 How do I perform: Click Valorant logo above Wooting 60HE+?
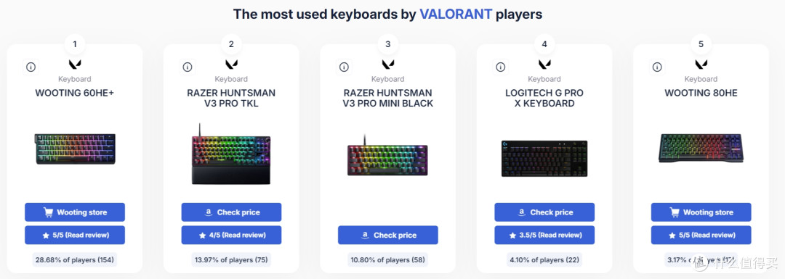point(75,64)
